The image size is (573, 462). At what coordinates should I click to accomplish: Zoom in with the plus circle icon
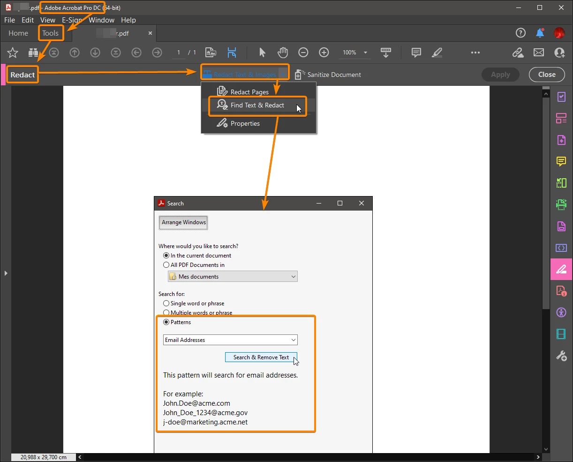click(324, 53)
